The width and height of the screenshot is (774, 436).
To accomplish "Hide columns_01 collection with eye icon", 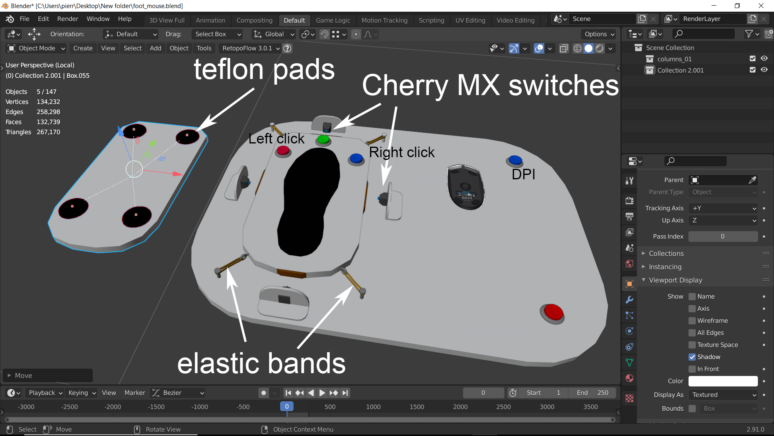I will (x=764, y=58).
